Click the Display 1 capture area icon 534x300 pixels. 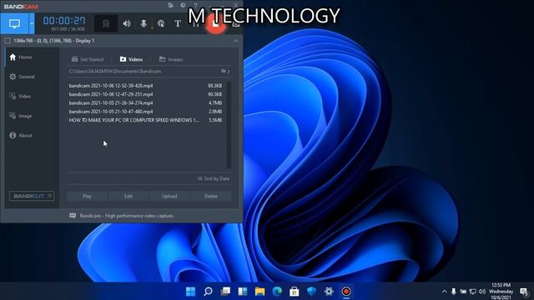pyautogui.click(x=8, y=41)
